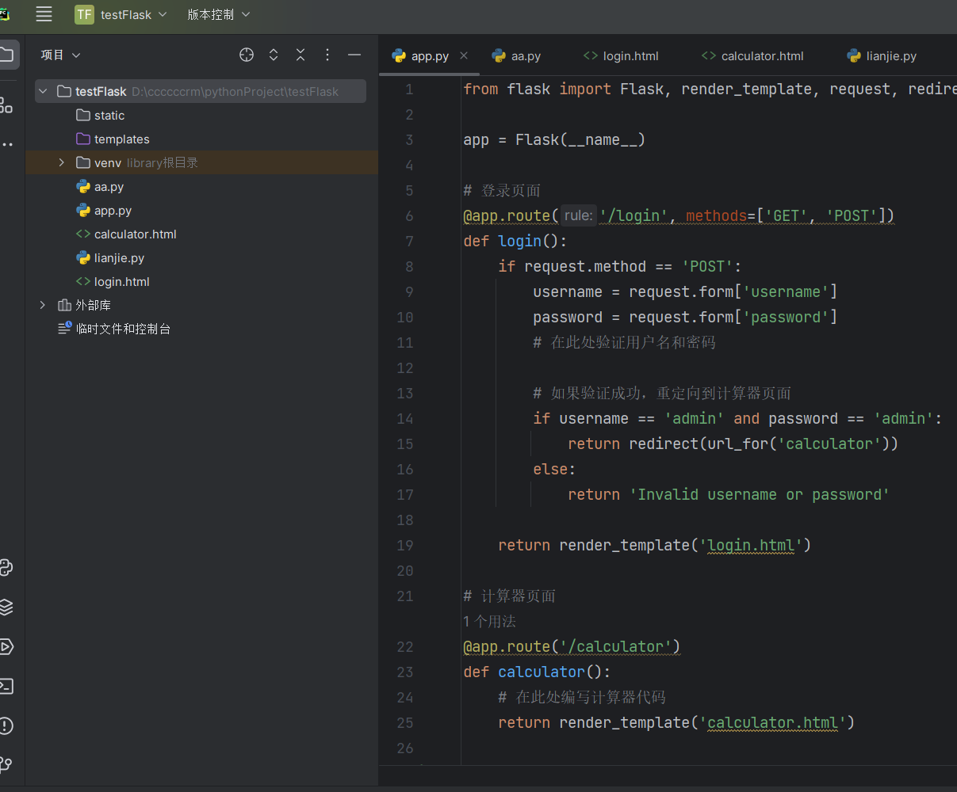Open project panel options three-dot menu
957x792 pixels.
(x=327, y=55)
